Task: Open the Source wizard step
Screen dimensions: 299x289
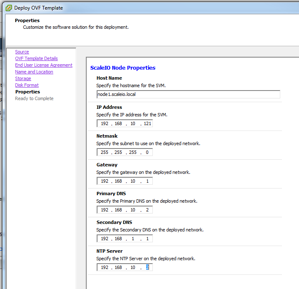Action: (x=22, y=52)
